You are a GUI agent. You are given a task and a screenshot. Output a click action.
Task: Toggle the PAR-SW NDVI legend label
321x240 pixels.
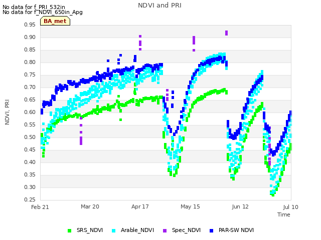236,230
